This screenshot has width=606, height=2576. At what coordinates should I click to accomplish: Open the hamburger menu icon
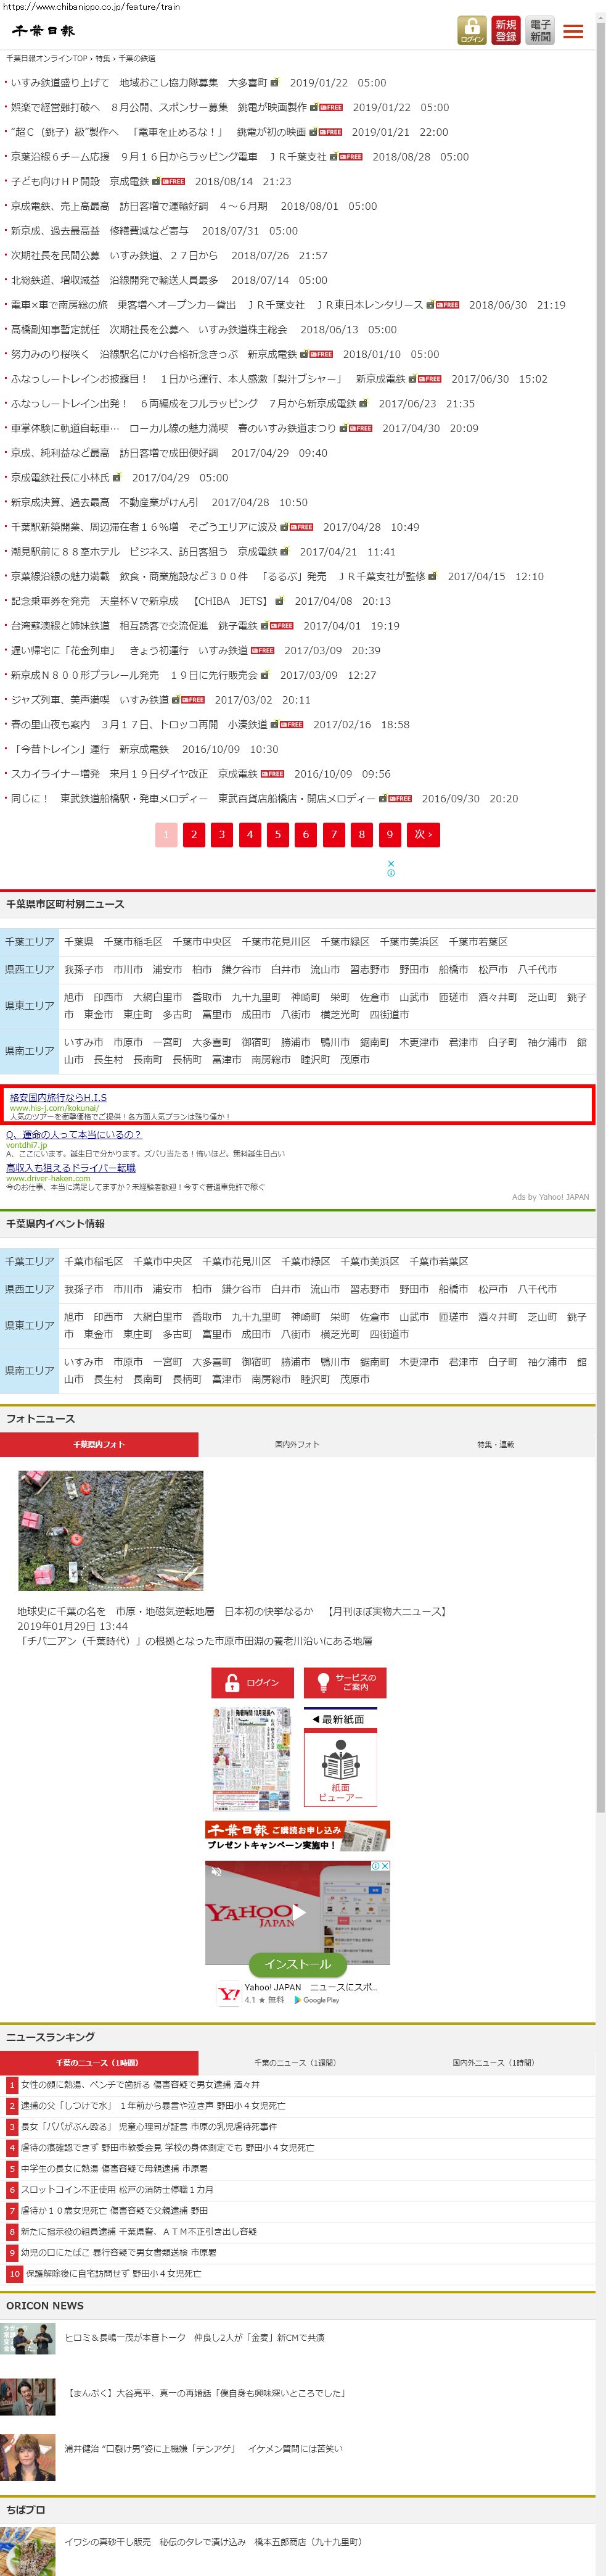[573, 31]
